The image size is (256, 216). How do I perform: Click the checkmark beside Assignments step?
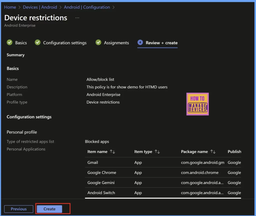pyautogui.click(x=98, y=42)
